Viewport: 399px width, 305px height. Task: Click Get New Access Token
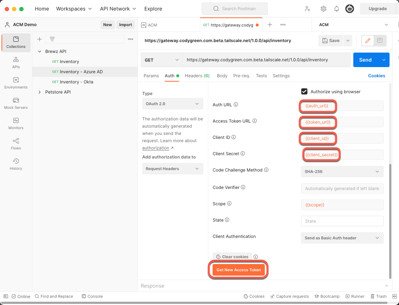pyautogui.click(x=238, y=270)
